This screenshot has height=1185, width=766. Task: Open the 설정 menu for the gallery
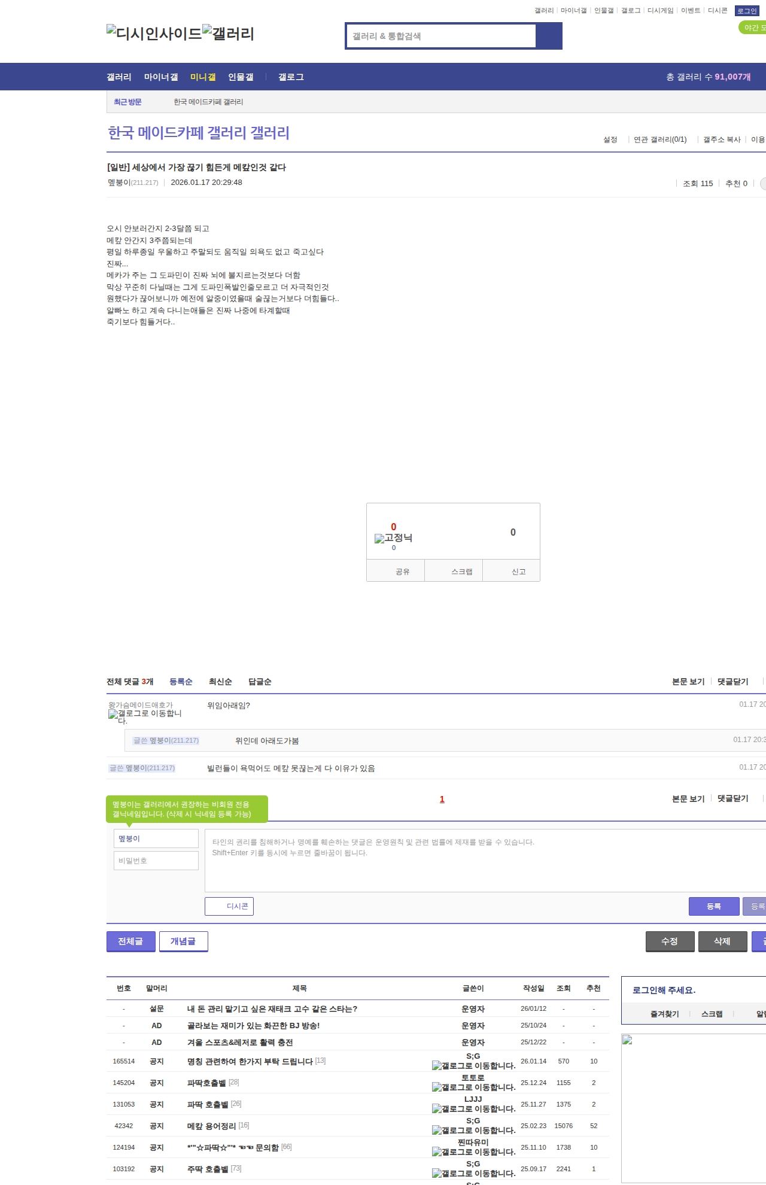pyautogui.click(x=610, y=139)
